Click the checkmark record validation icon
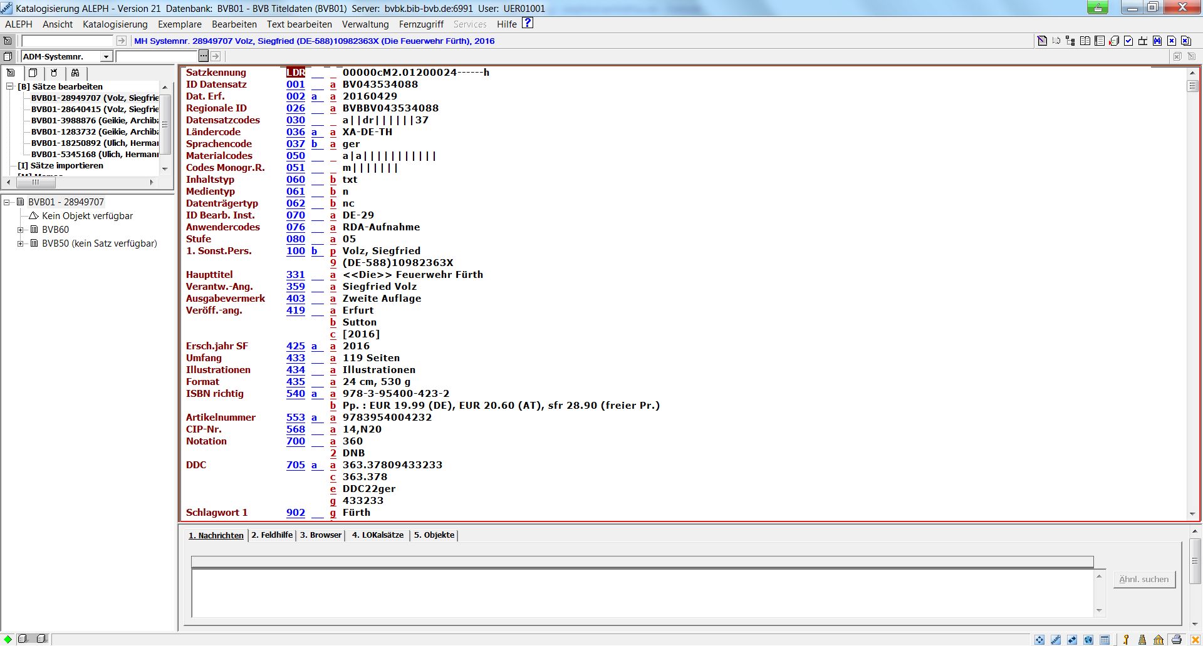The height and width of the screenshot is (646, 1203). tap(1128, 41)
